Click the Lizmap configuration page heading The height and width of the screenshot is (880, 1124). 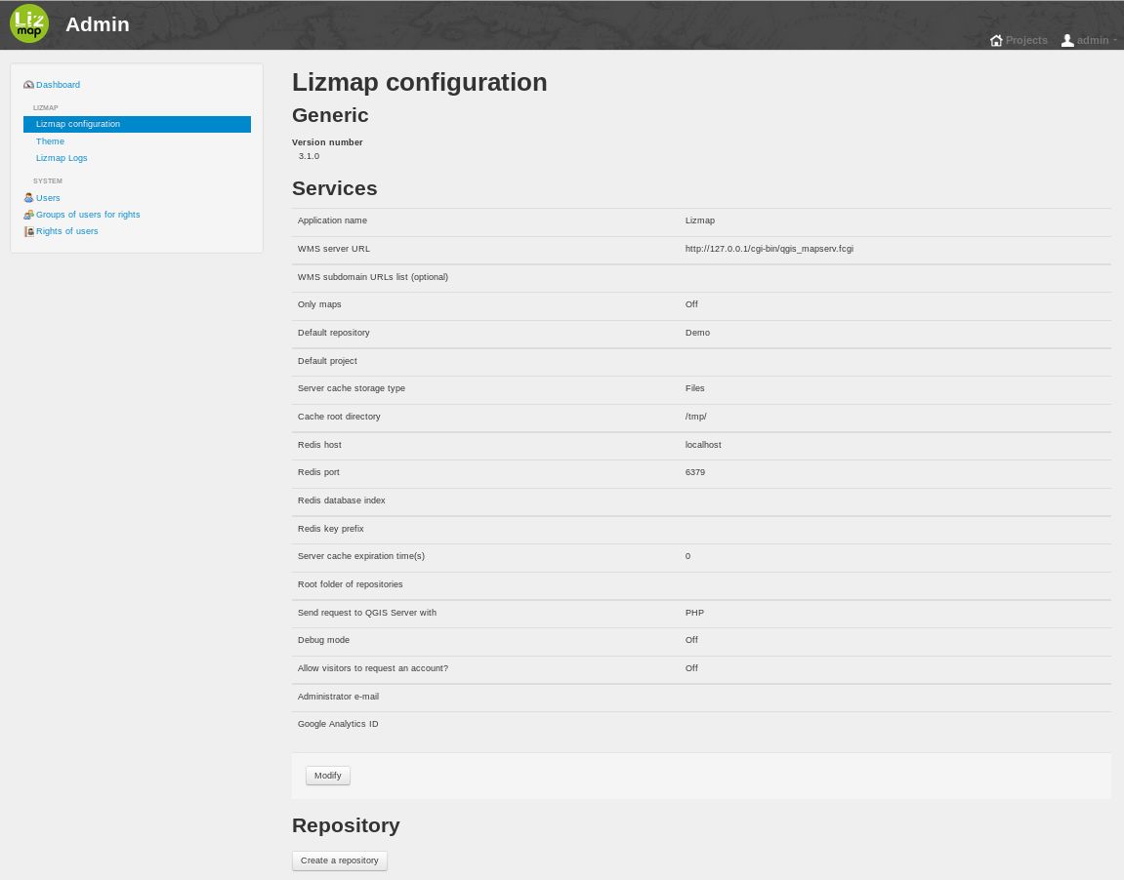click(x=419, y=82)
